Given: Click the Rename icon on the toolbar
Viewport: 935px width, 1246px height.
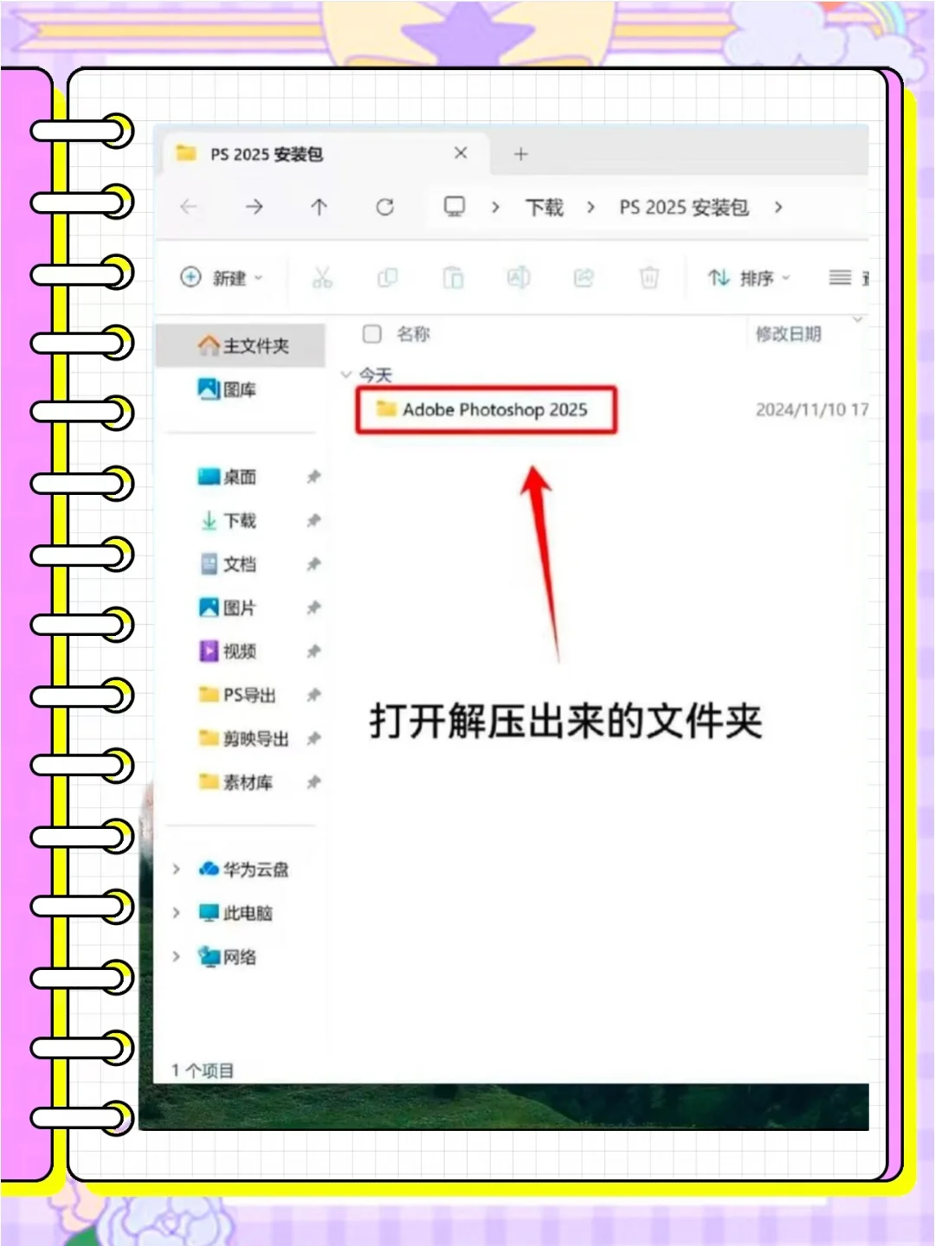Looking at the screenshot, I should 518,278.
